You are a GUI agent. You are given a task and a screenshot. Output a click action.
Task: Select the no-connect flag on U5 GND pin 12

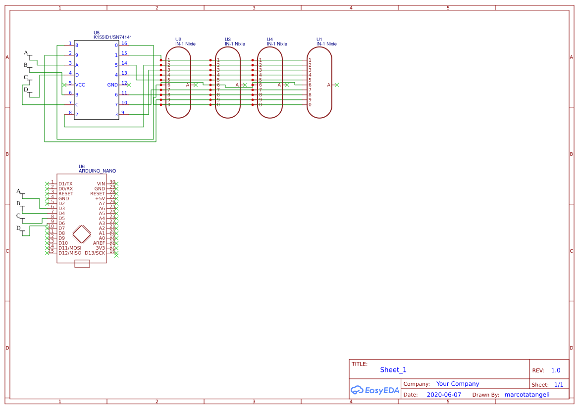(x=129, y=85)
